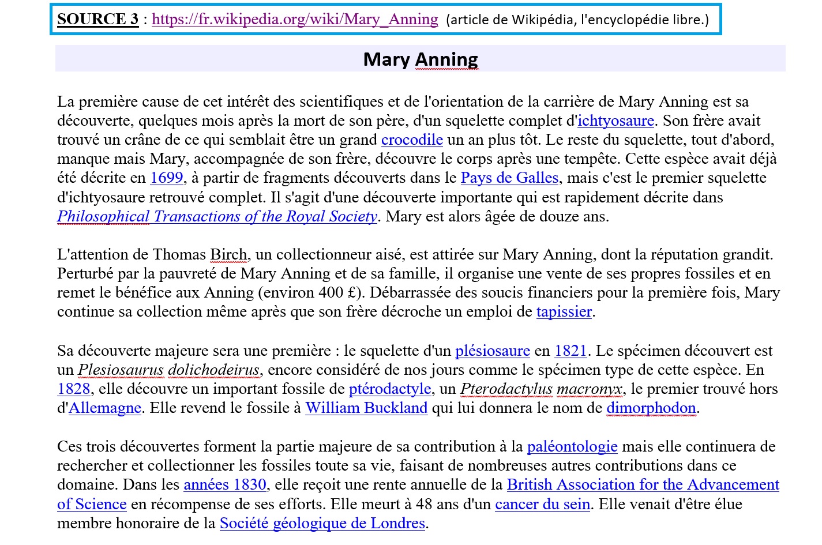Follow the Société géologique de Londres link
Image resolution: width=822 pixels, height=545 pixels.
coord(322,523)
